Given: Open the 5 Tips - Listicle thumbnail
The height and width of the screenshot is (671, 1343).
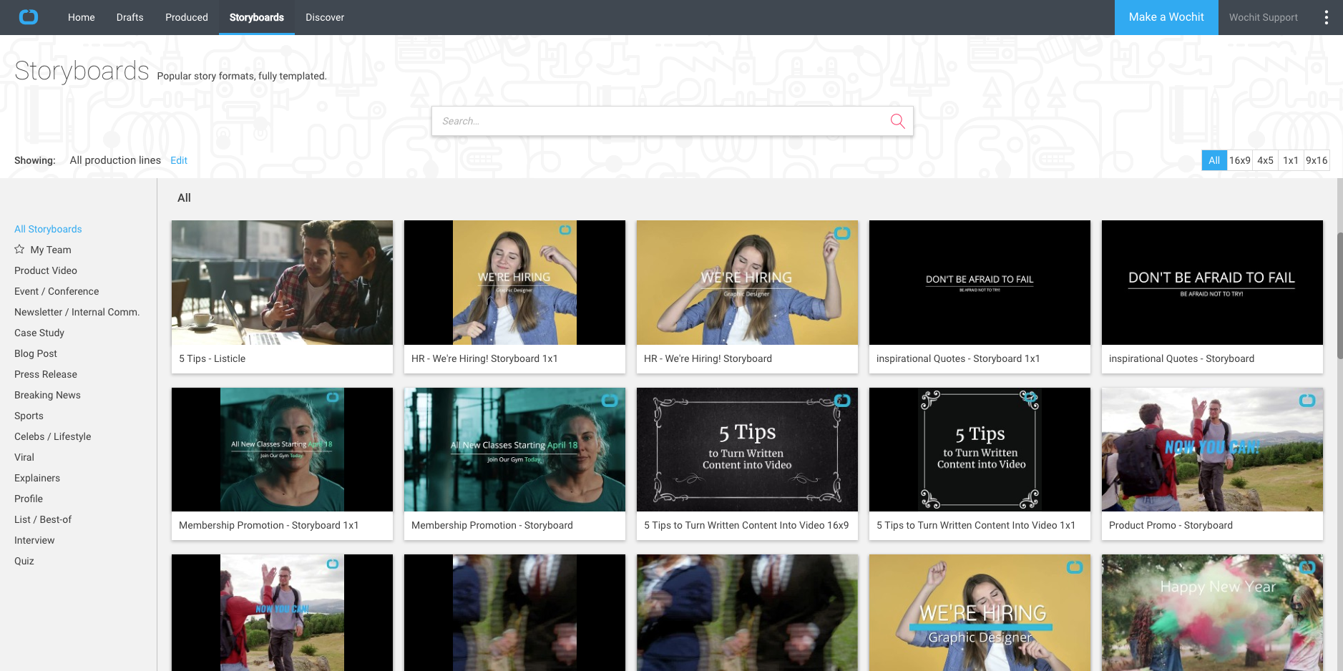Looking at the screenshot, I should coord(282,283).
